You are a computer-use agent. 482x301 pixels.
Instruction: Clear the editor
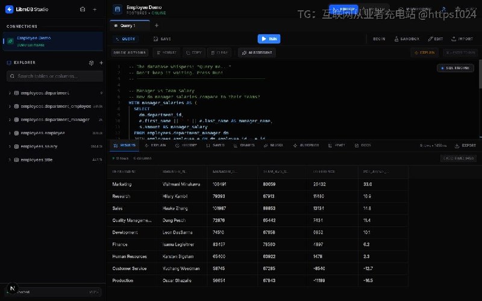tap(219, 52)
